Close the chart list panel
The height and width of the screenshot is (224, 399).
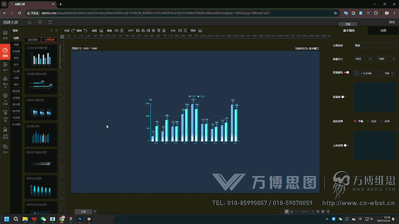pos(56,30)
